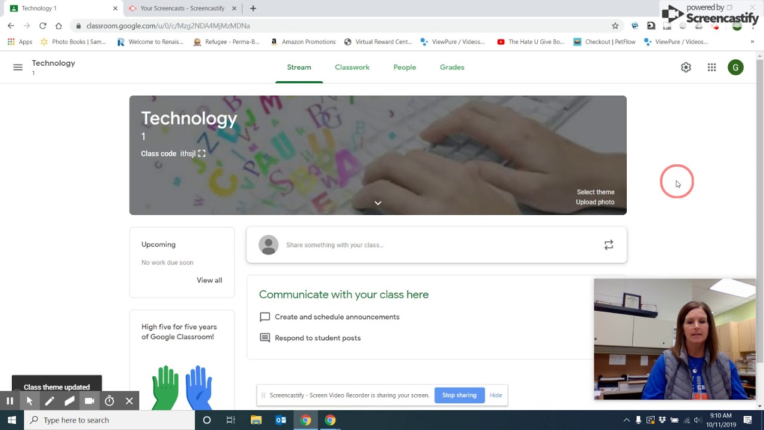Switch to the Stream tab
This screenshot has width=764, height=430.
(x=299, y=67)
